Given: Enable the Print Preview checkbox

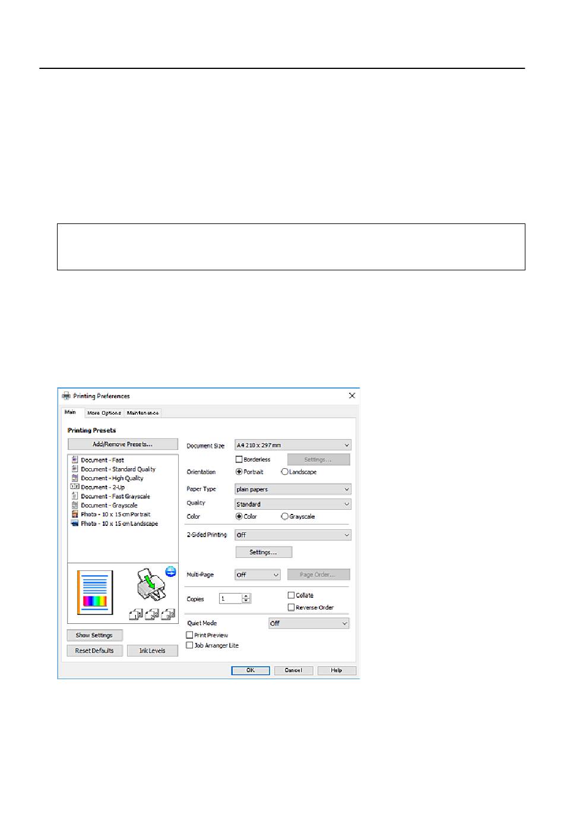Looking at the screenshot, I should click(x=189, y=635).
